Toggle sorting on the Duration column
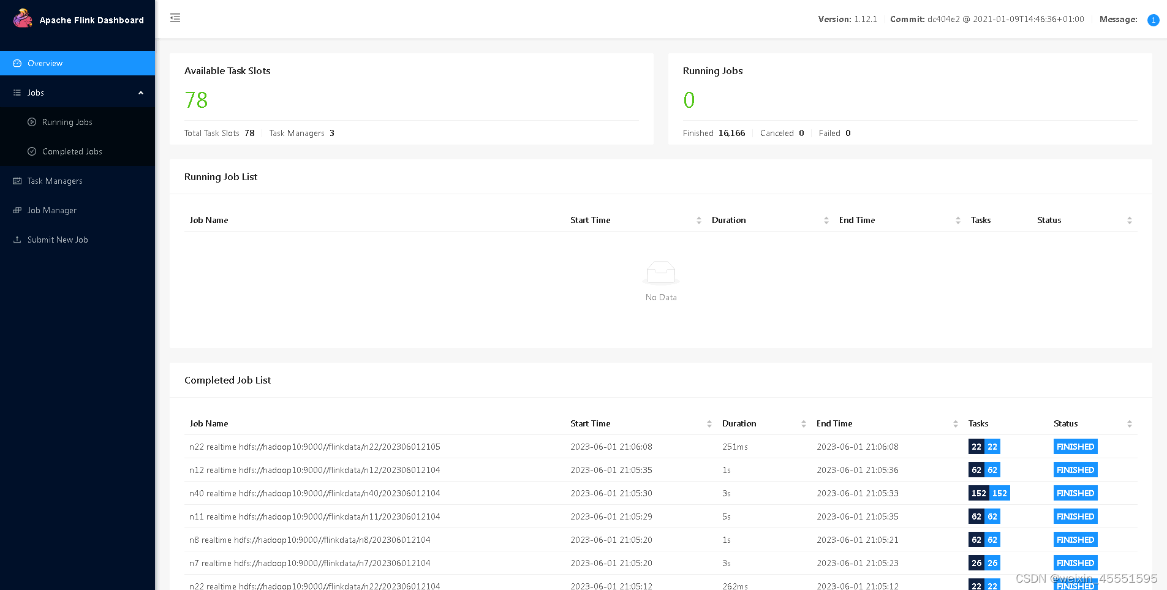The width and height of the screenshot is (1167, 590). [826, 220]
